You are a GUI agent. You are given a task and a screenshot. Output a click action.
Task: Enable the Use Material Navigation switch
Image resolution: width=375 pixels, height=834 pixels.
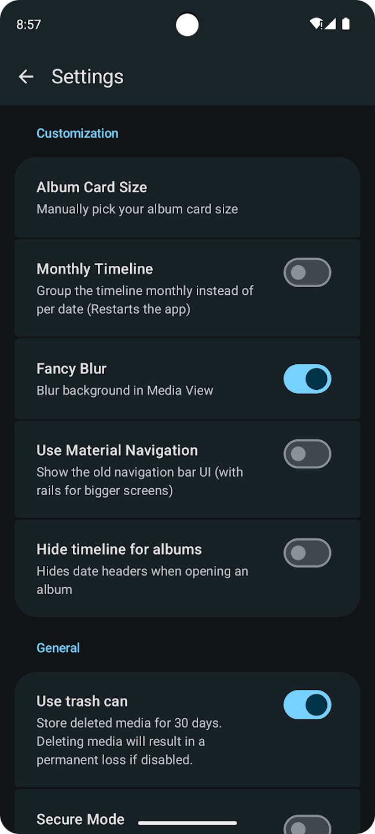pos(307,454)
